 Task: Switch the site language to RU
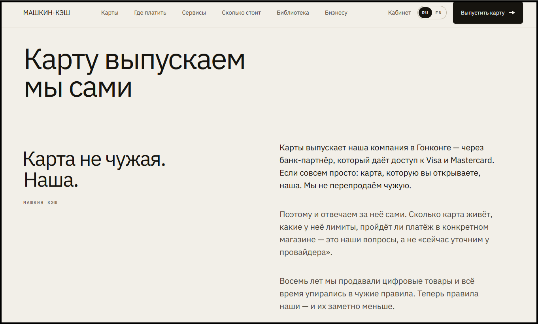[425, 13]
